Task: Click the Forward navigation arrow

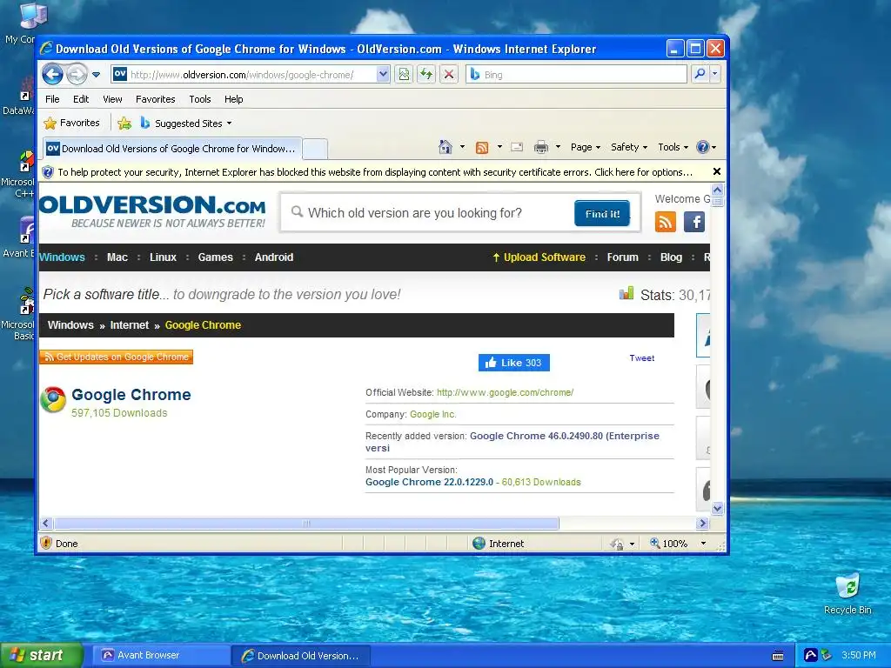Action: tap(77, 74)
